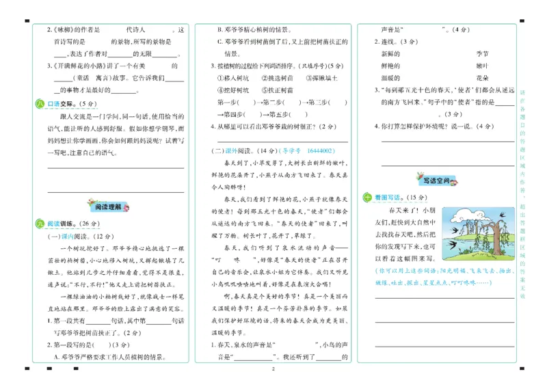Select the matching word 温暖的
This screenshot has width=547, height=389.
click(x=390, y=78)
